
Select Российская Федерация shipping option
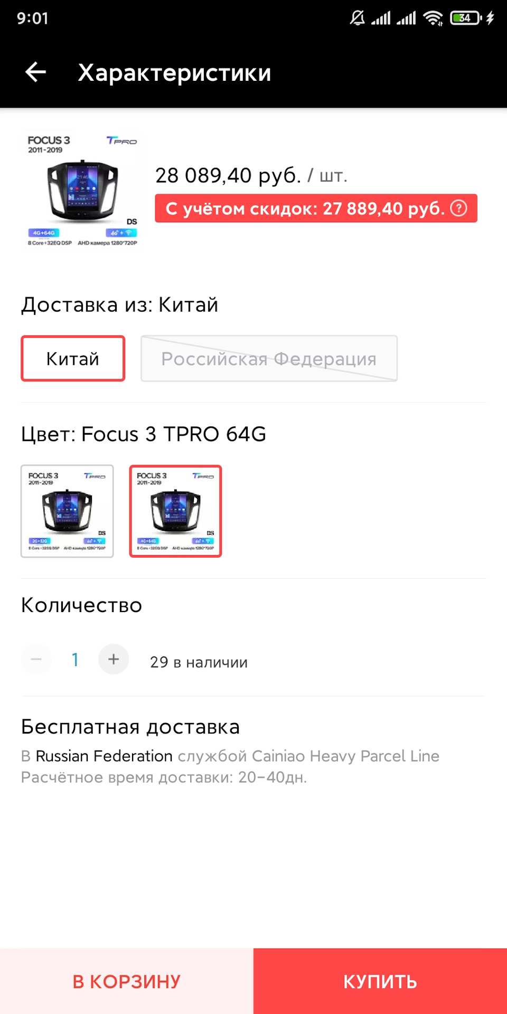pos(269,359)
